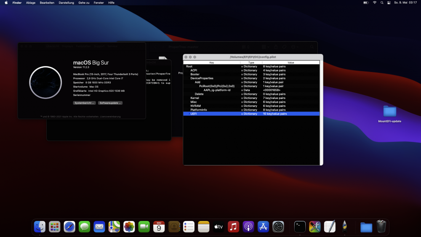This screenshot has height=237, width=421.
Task: Click the Systembericht button
Action: 84,103
